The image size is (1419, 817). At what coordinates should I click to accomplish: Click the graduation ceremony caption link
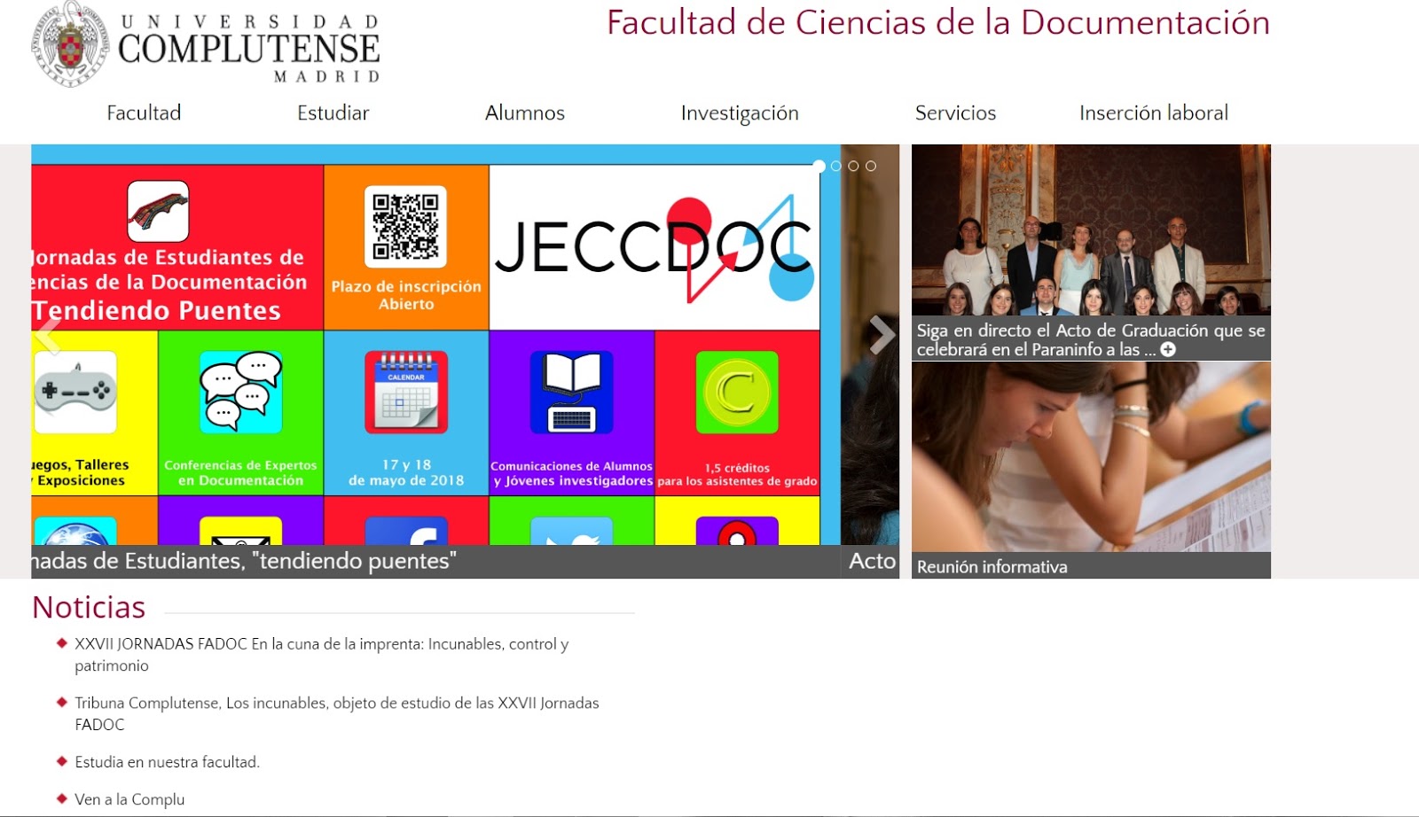coord(1091,339)
